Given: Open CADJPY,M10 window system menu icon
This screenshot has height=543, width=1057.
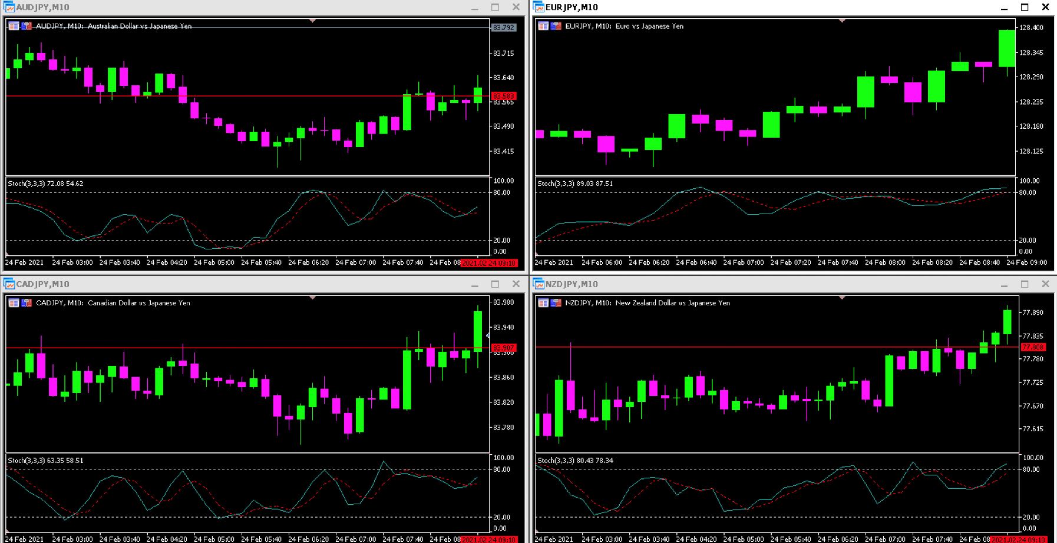Looking at the screenshot, I should point(9,284).
